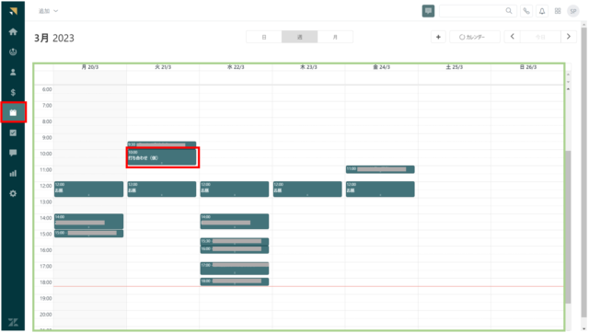Open the Tasks checkmark icon in sidebar
The height and width of the screenshot is (333, 589).
click(x=13, y=132)
